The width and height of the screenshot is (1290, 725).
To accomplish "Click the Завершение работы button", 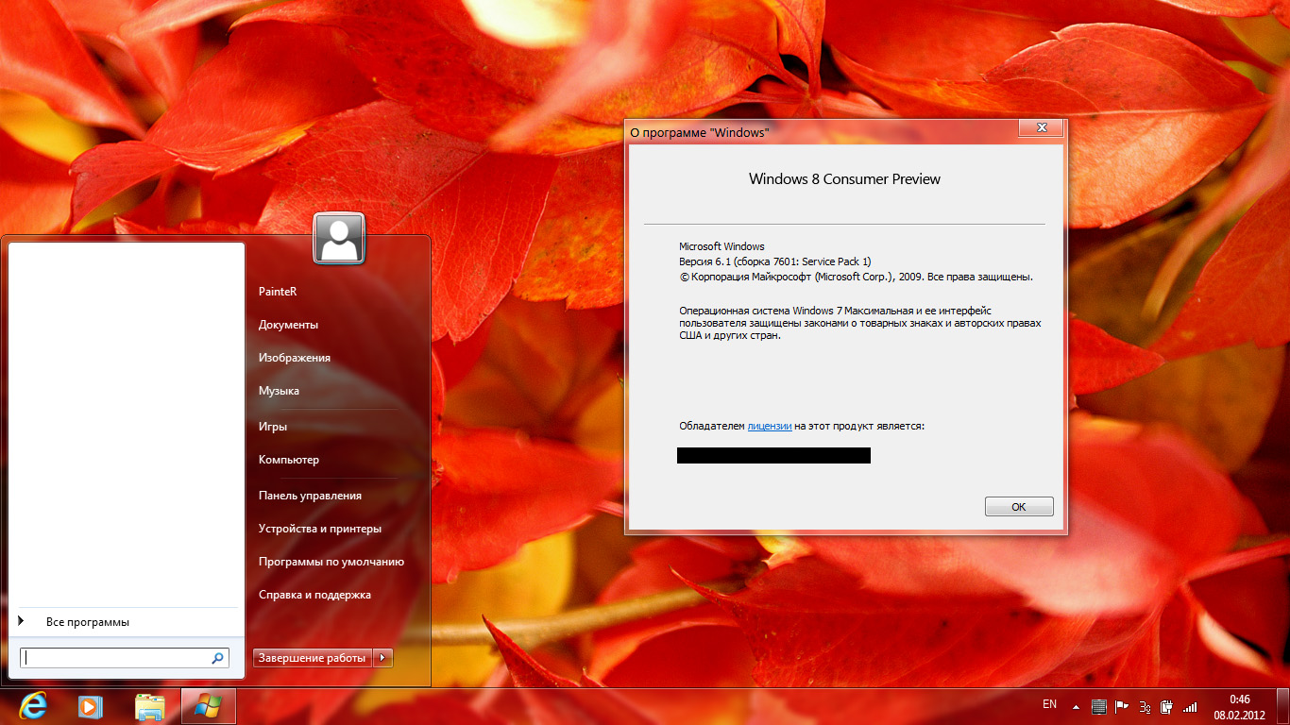I will point(313,658).
